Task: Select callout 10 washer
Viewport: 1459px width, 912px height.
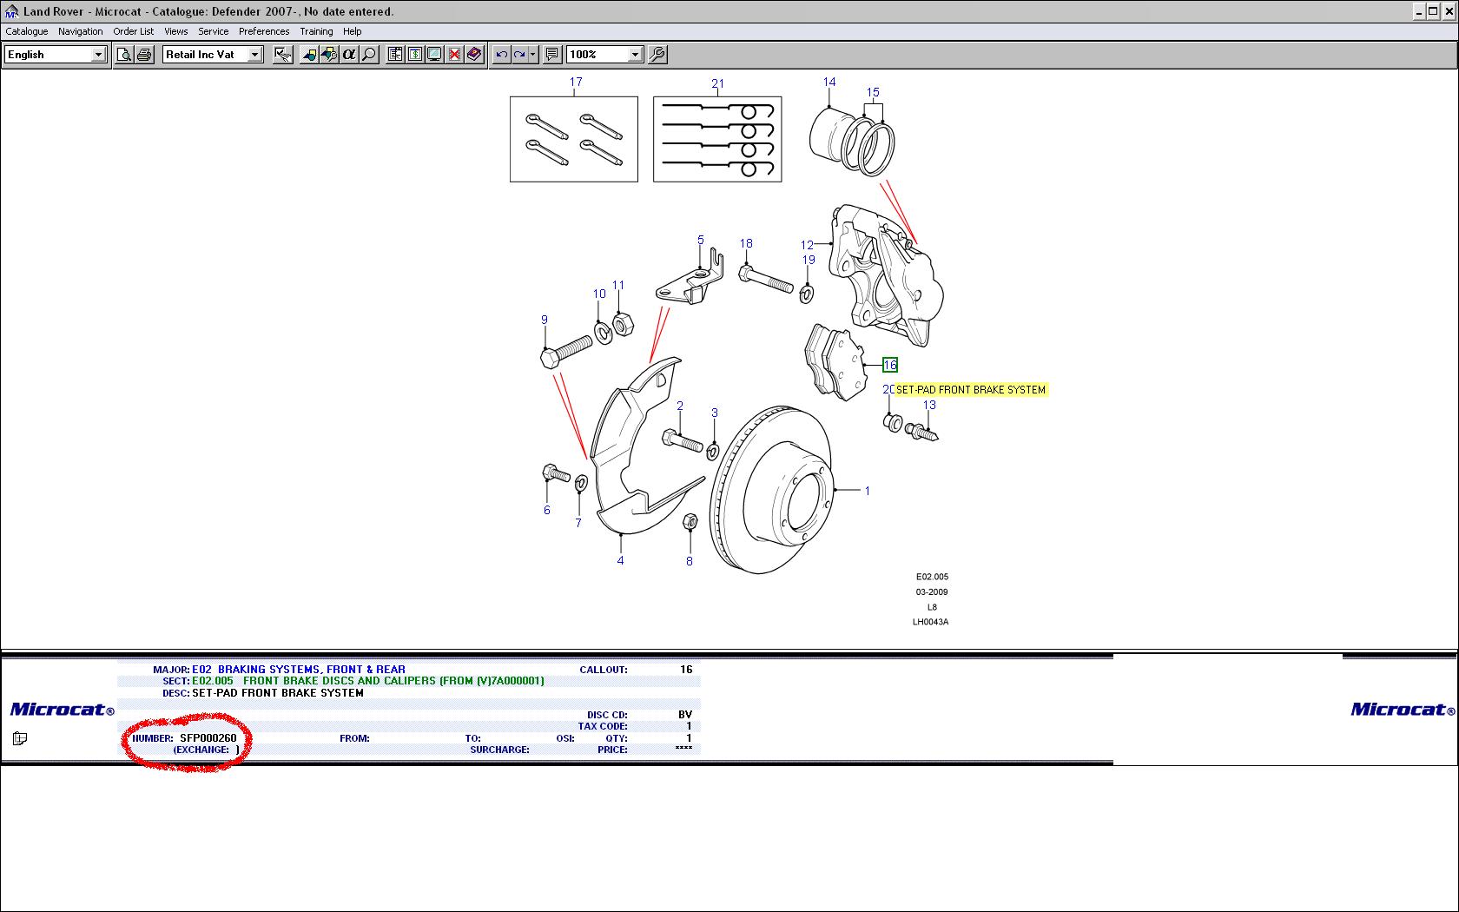Action: pos(599,294)
